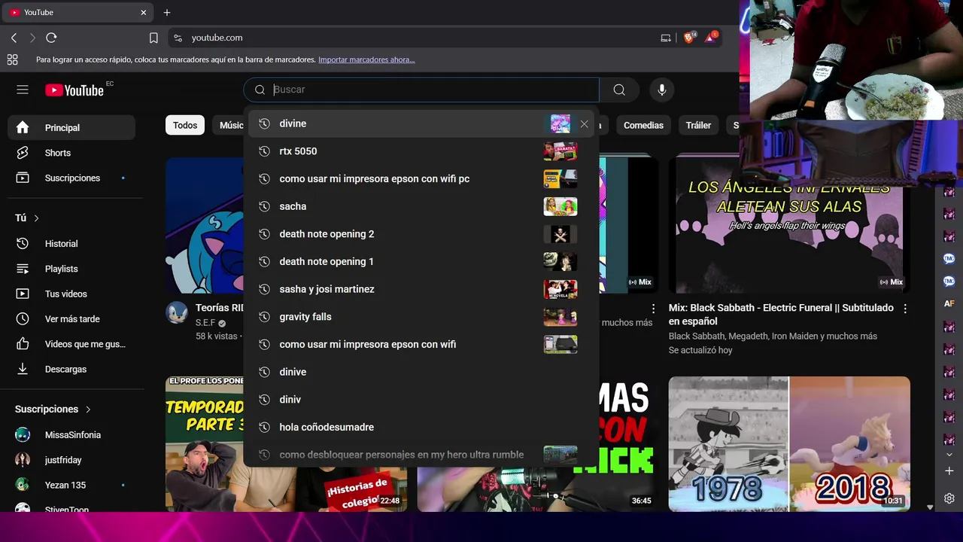Bookmark this page icon
Image resolution: width=963 pixels, height=542 pixels.
pos(153,38)
